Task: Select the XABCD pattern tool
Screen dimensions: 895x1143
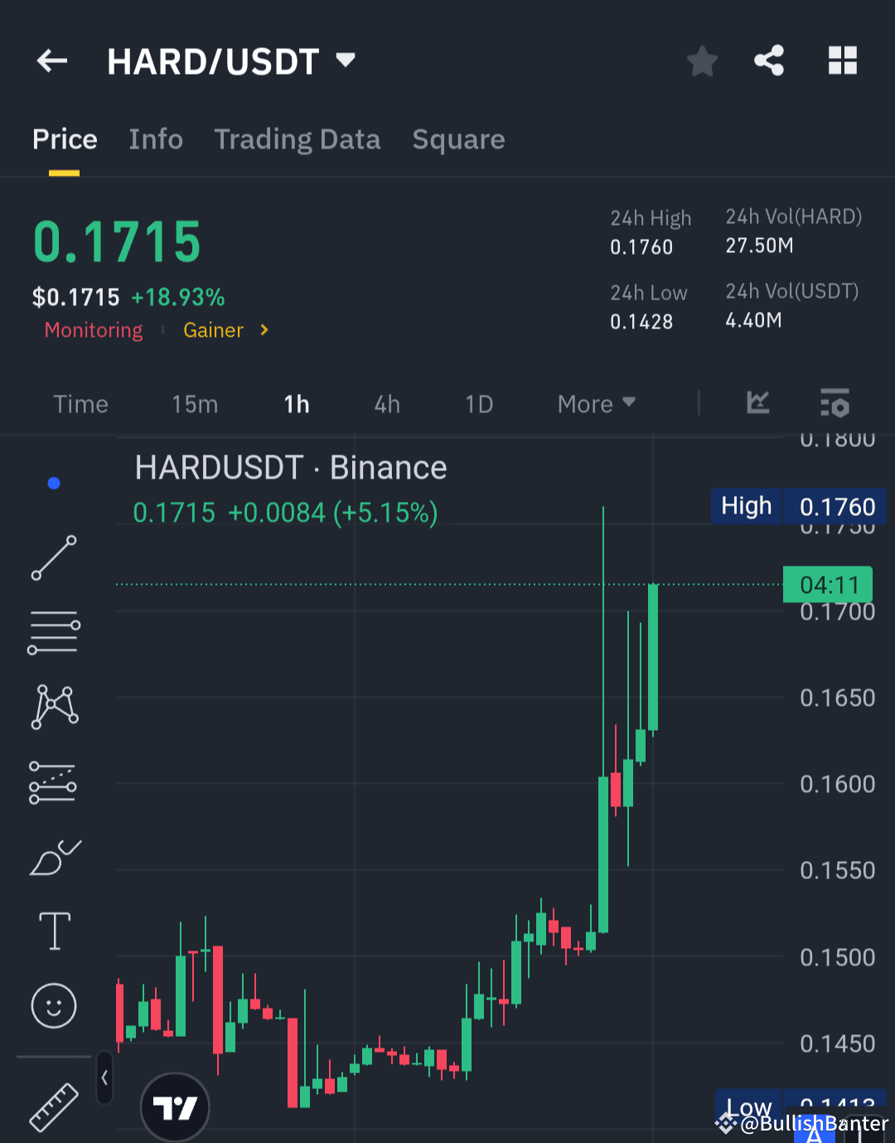Action: click(53, 707)
